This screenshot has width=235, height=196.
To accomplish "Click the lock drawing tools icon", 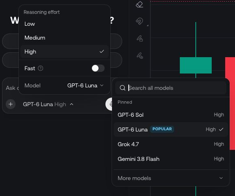I will pyautogui.click(x=140, y=38).
